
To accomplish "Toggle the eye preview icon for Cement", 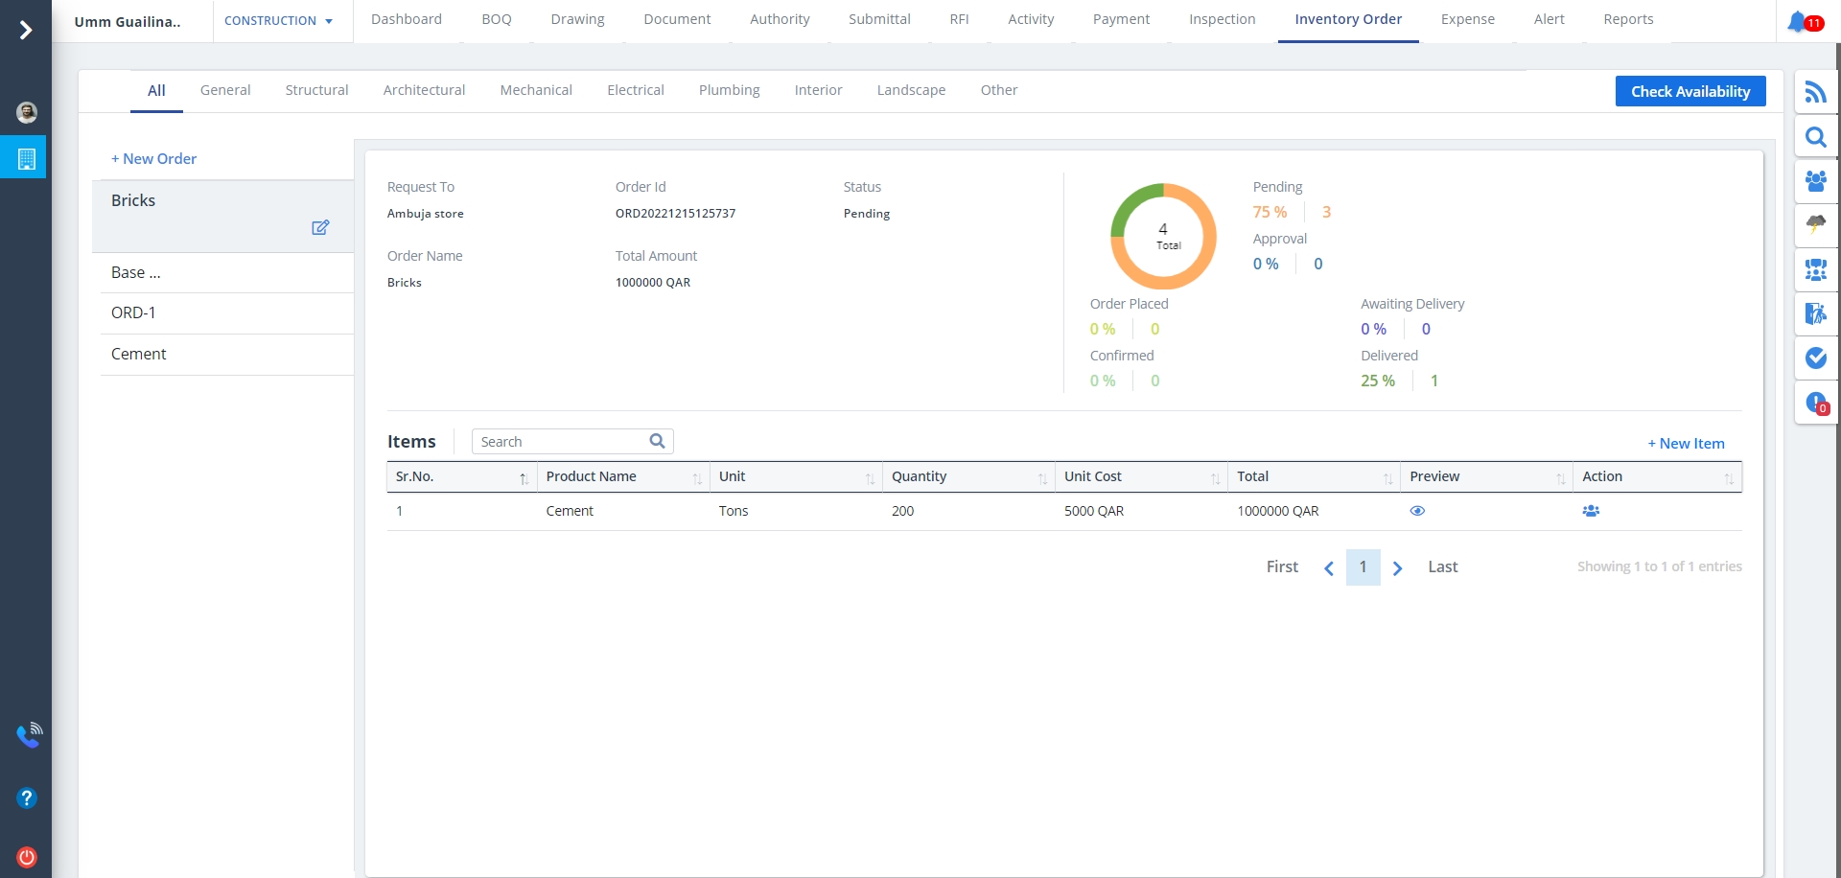I will coord(1417,511).
